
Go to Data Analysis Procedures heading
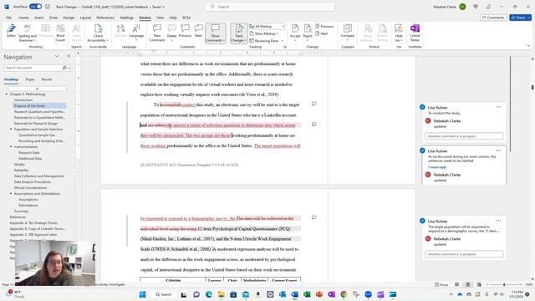pyautogui.click(x=33, y=181)
